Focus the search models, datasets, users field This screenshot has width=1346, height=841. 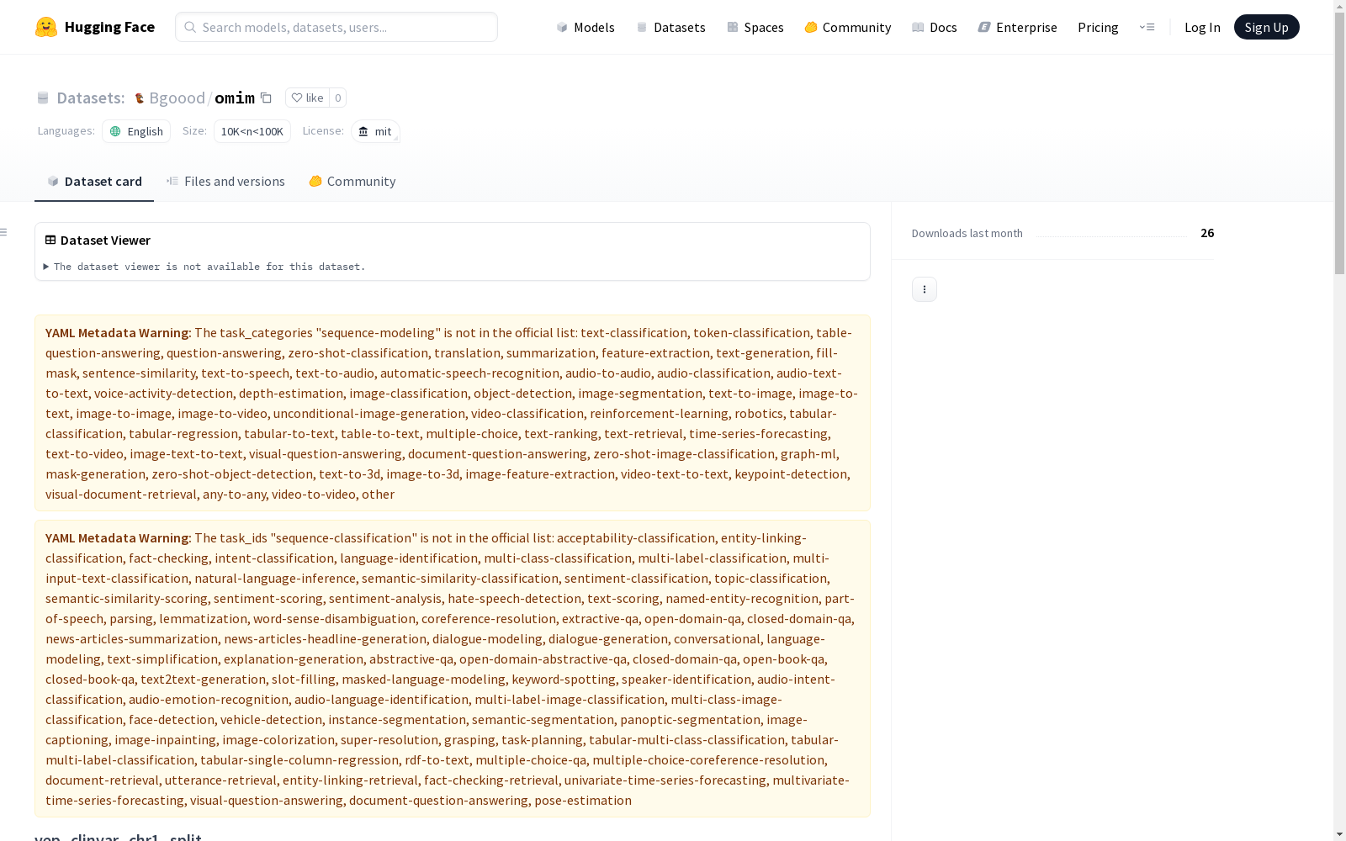(x=336, y=27)
